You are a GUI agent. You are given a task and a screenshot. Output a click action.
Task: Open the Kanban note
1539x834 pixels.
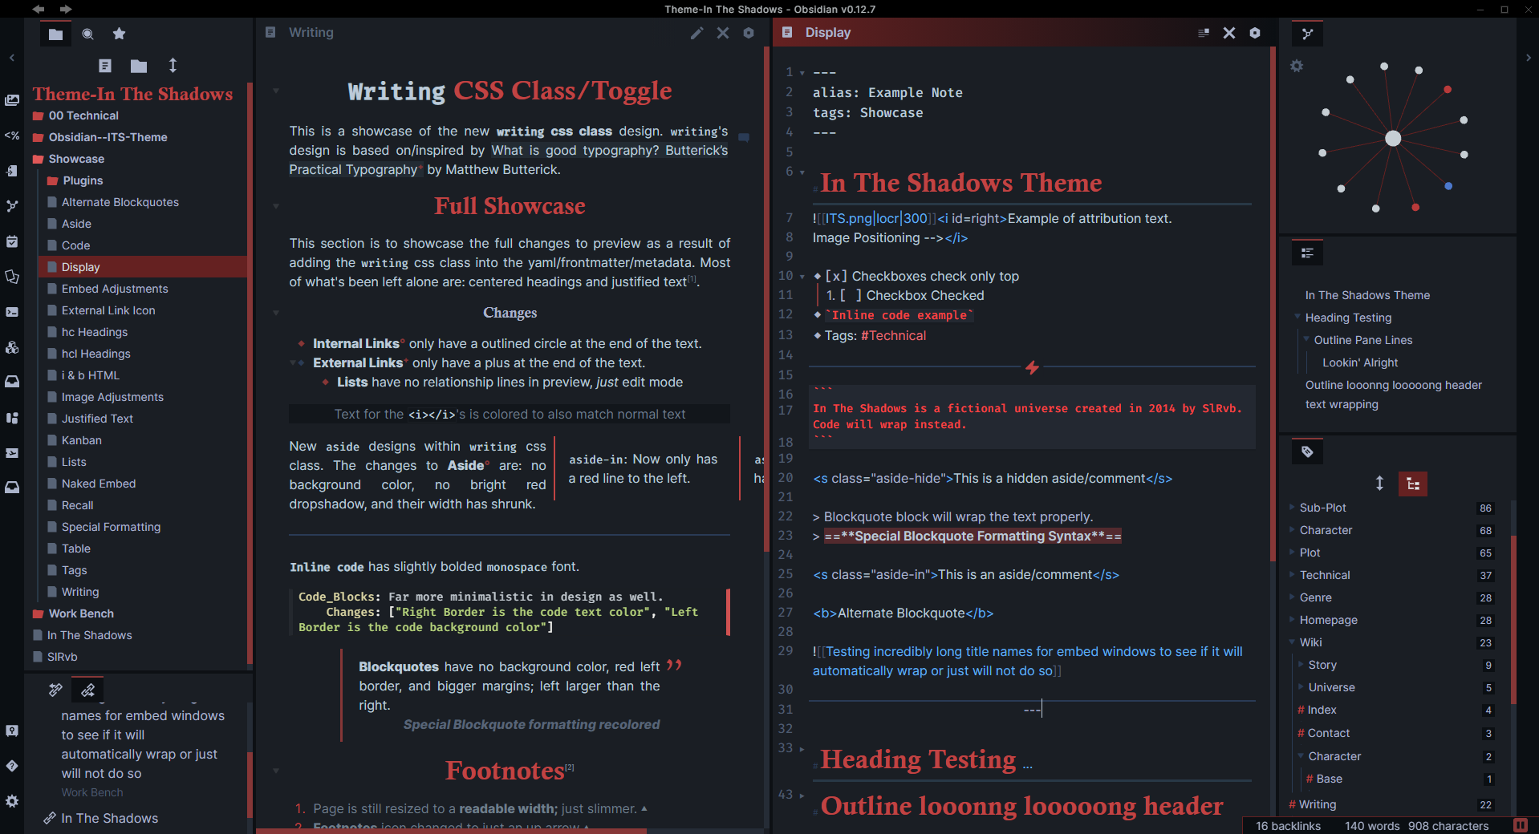click(82, 440)
